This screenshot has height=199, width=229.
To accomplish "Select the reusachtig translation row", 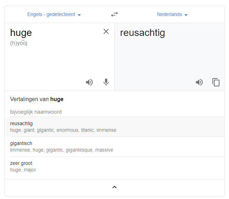I will point(114,127).
